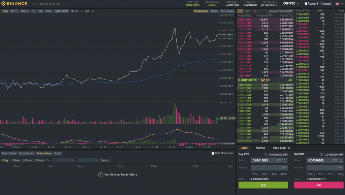The image size is (345, 195).
Task: Click the Amount field in the Buy panel
Action: [269, 167]
